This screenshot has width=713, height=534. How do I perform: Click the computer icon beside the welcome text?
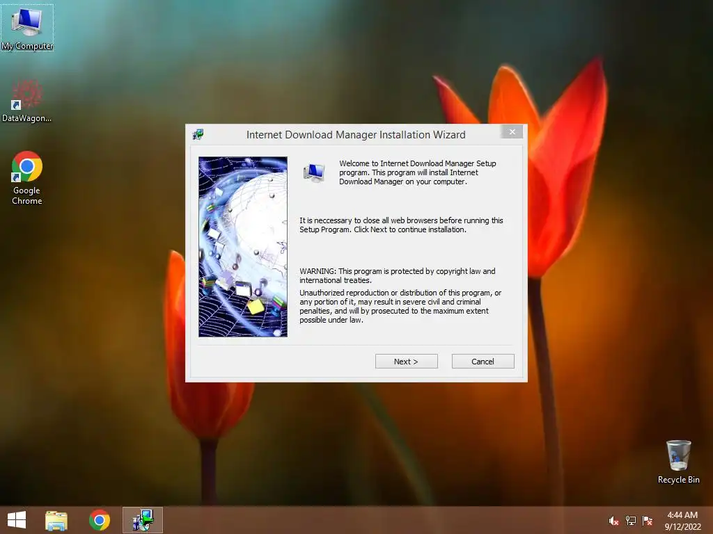[314, 173]
